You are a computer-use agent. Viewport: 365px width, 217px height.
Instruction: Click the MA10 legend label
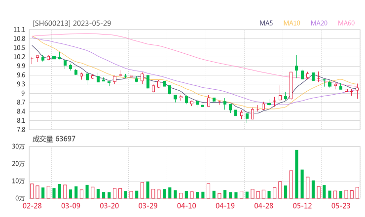292,23
